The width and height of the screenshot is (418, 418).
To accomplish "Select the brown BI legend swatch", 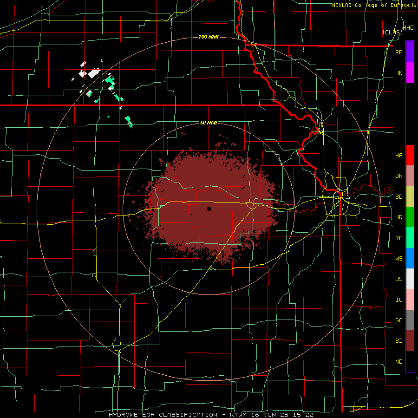I will (410, 341).
